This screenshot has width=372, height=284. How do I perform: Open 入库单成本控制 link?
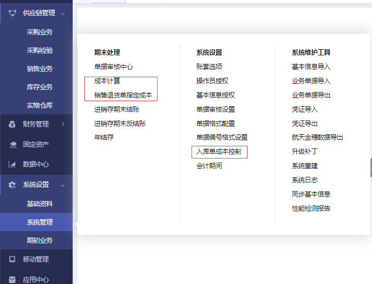coord(219,151)
